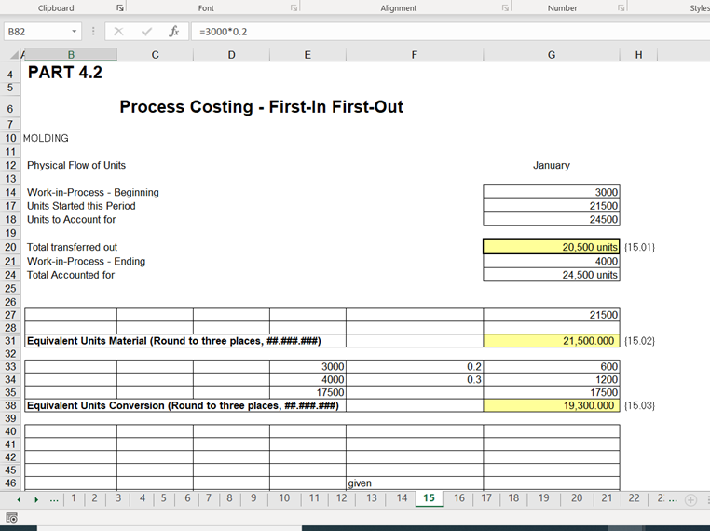
Task: Click the 'Equivalent Units Material' label
Action: [174, 341]
